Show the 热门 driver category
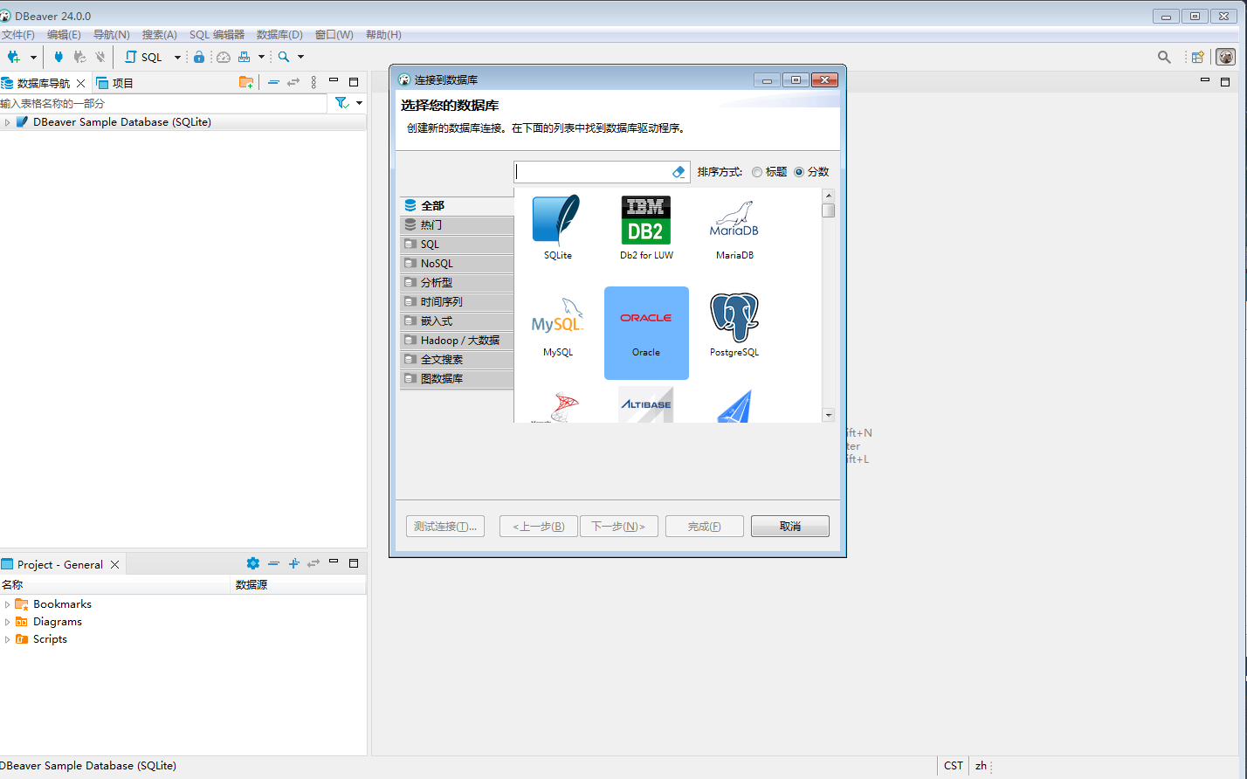 click(x=457, y=225)
